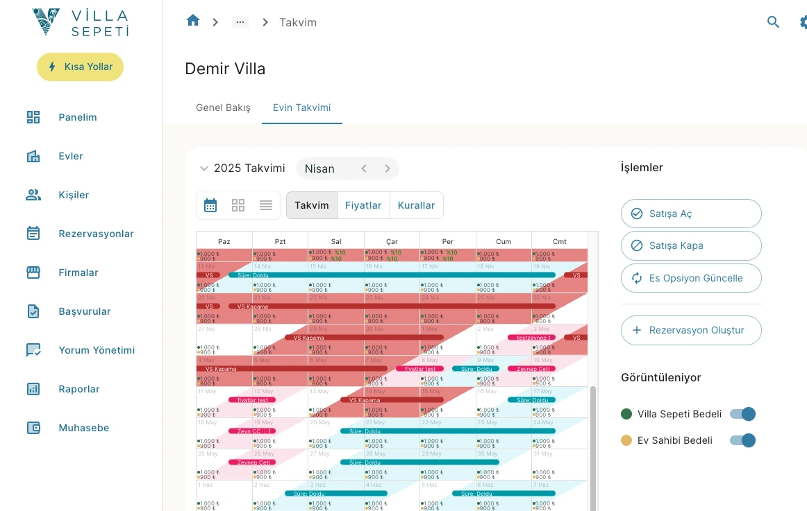Image resolution: width=807 pixels, height=511 pixels.
Task: Open Yorum Yönetimi in sidebar
Action: pyautogui.click(x=97, y=350)
